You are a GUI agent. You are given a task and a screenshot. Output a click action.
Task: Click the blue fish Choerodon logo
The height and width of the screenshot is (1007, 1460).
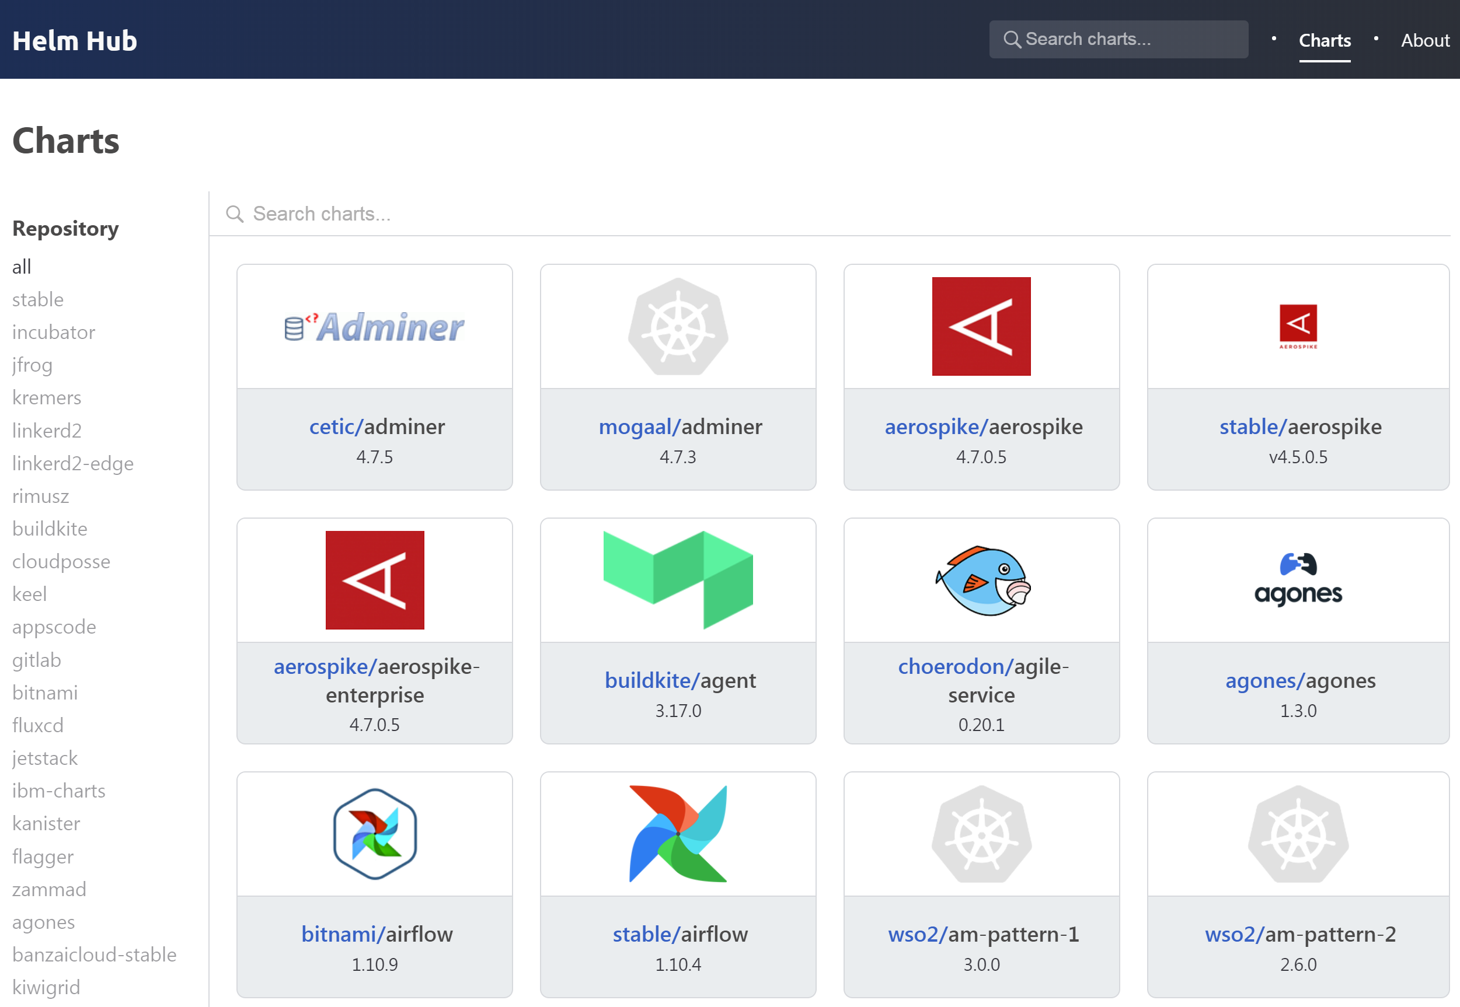click(x=982, y=581)
